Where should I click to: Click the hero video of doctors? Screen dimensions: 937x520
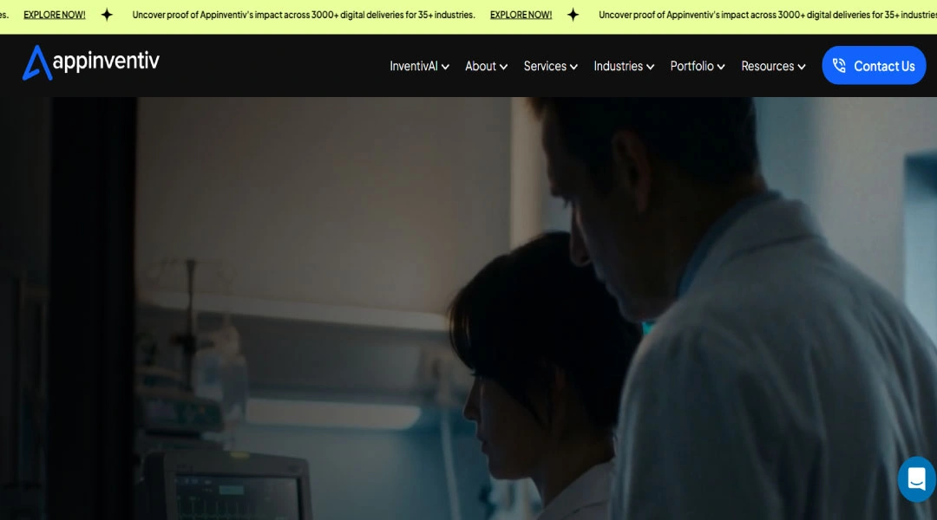point(468,308)
